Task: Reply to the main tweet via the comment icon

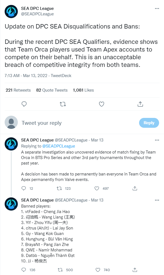Action: pyautogui.click(x=24, y=104)
